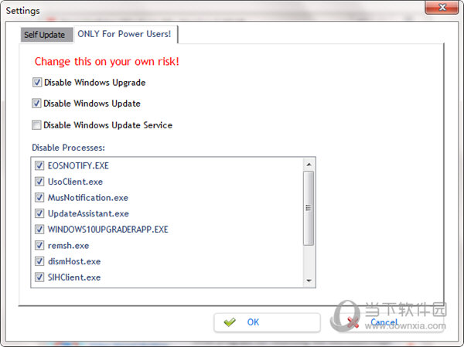The height and width of the screenshot is (347, 464).
Task: Click the process list scroll up arrow
Action: tap(309, 164)
